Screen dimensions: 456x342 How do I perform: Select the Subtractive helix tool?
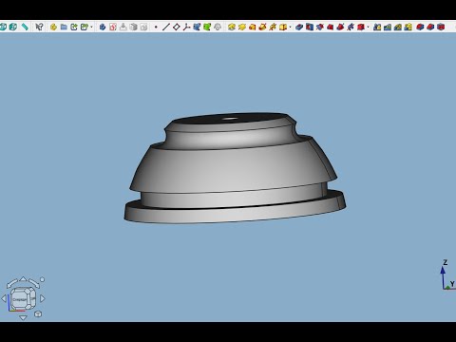point(351,27)
